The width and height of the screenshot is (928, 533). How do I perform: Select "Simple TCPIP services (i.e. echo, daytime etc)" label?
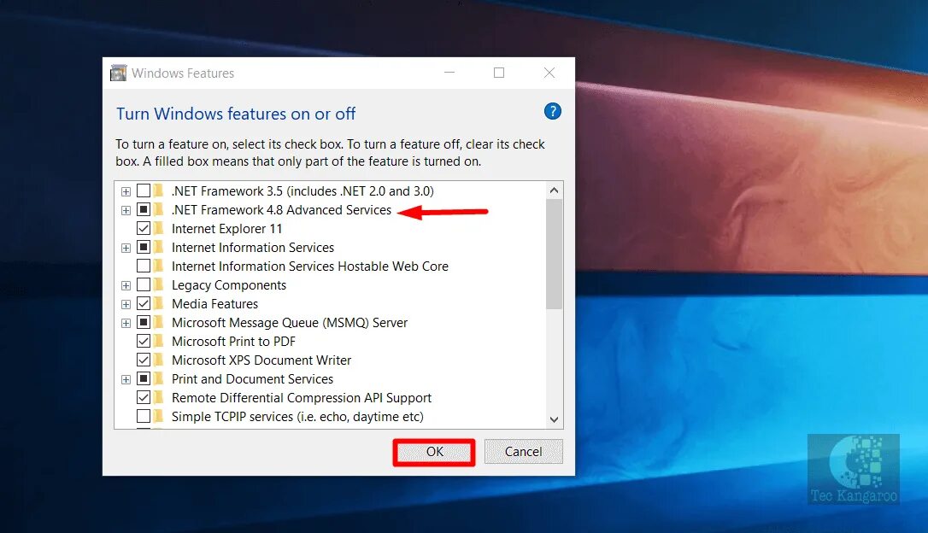(x=297, y=417)
